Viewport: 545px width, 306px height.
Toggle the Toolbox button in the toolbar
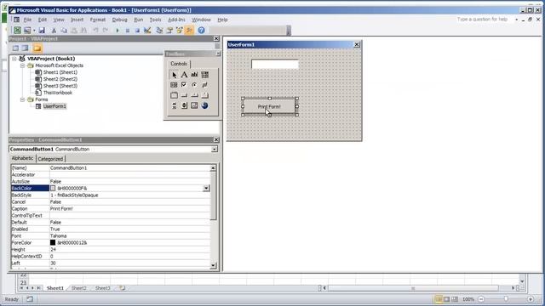189,31
